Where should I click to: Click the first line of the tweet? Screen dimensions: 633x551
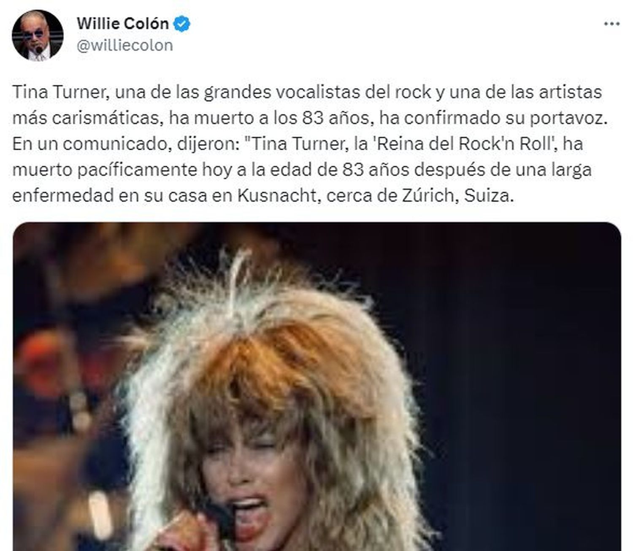307,92
